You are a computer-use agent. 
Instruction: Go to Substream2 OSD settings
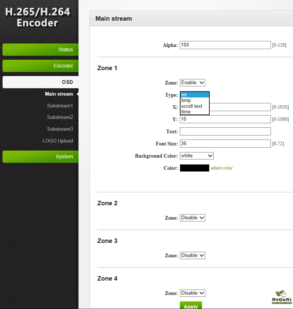point(60,117)
